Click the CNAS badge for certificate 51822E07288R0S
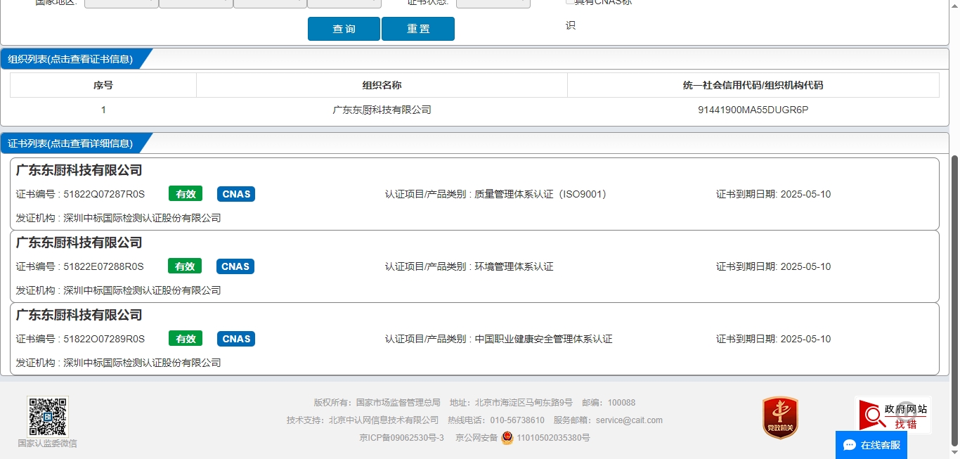Image resolution: width=960 pixels, height=459 pixels. [235, 266]
